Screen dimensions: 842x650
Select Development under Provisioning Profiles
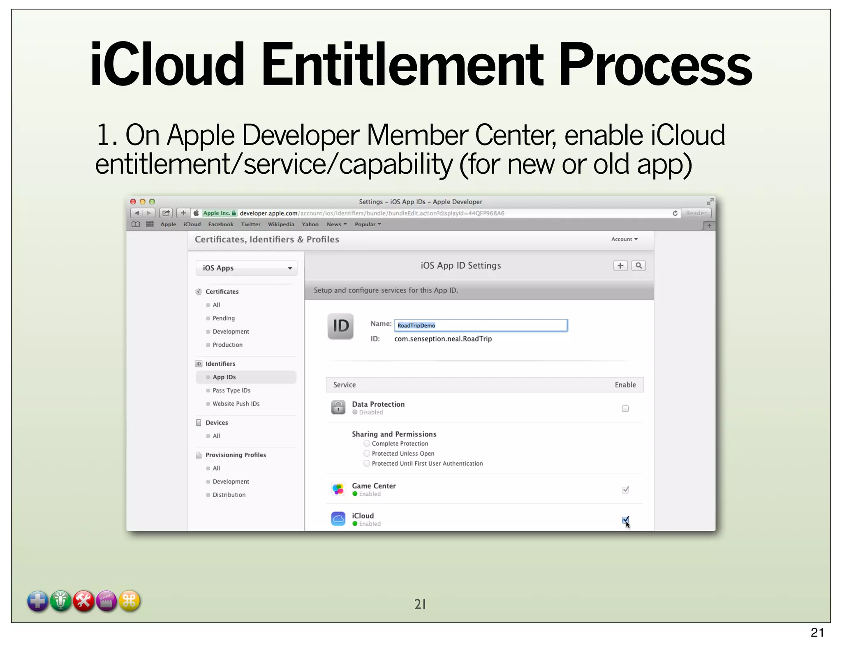pos(231,482)
